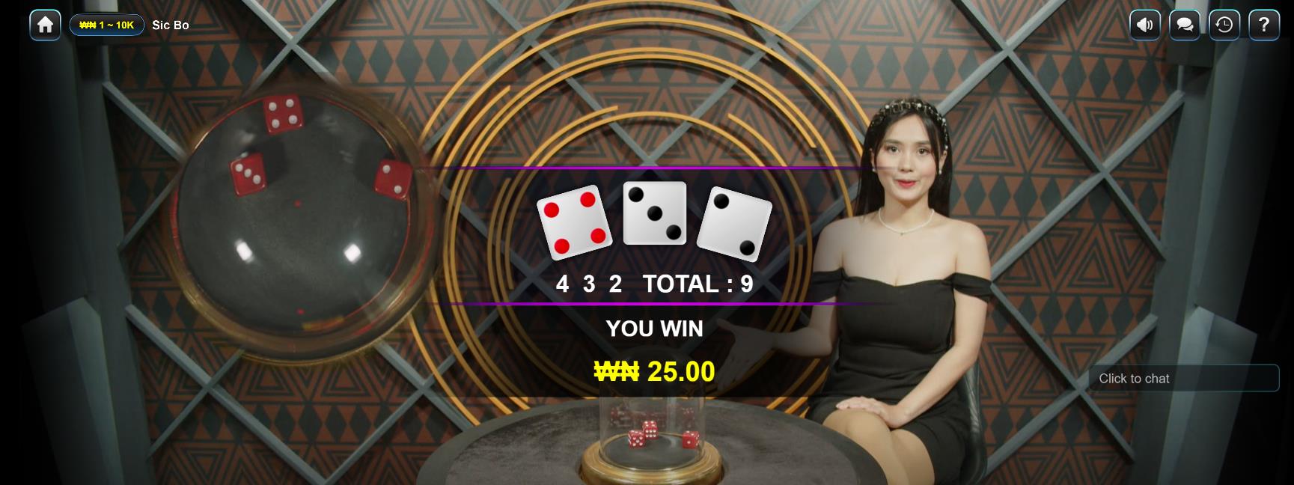
Task: Click the right red die in dome
Action: click(394, 180)
